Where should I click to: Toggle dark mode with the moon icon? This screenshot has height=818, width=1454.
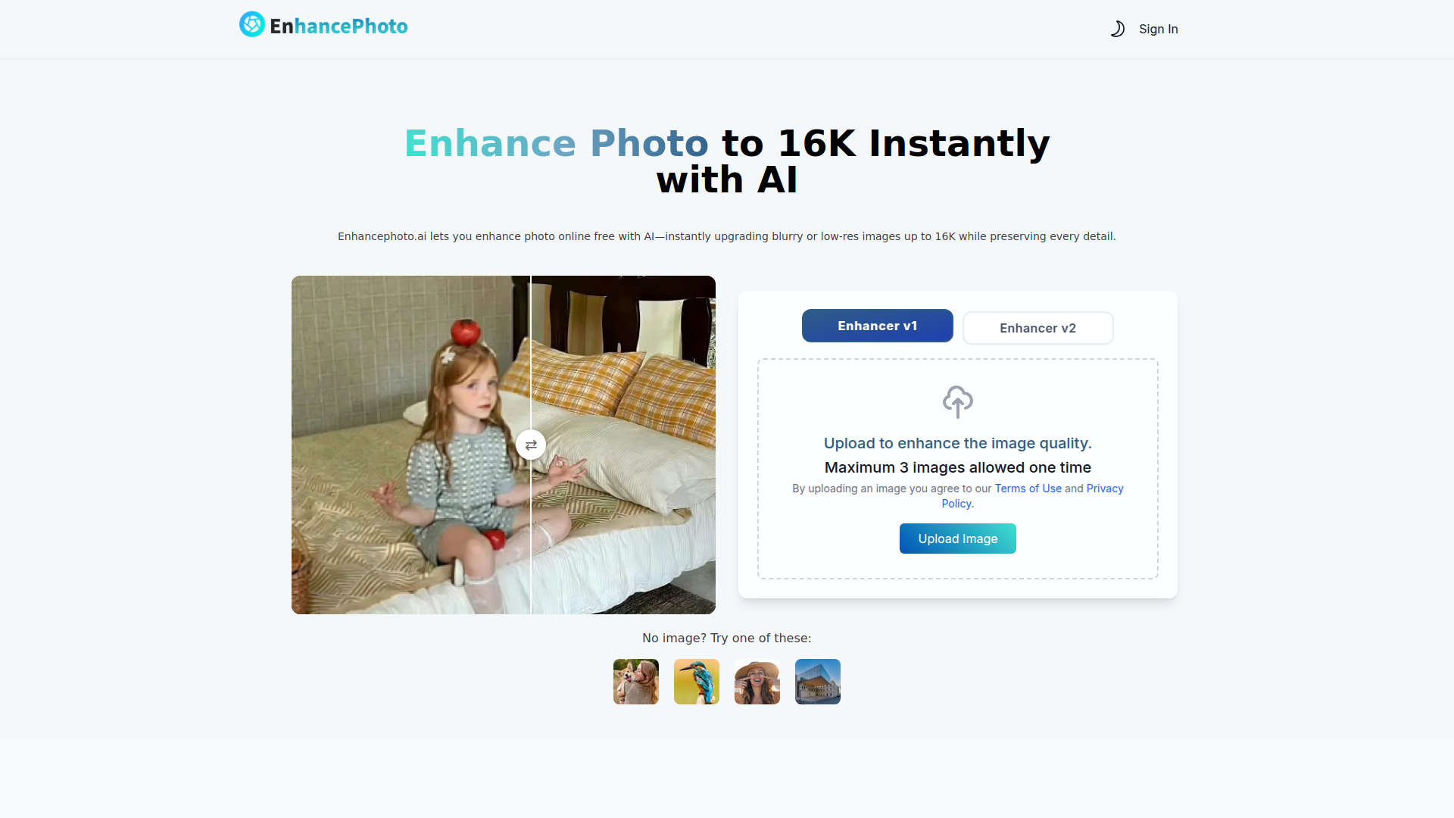pos(1118,29)
